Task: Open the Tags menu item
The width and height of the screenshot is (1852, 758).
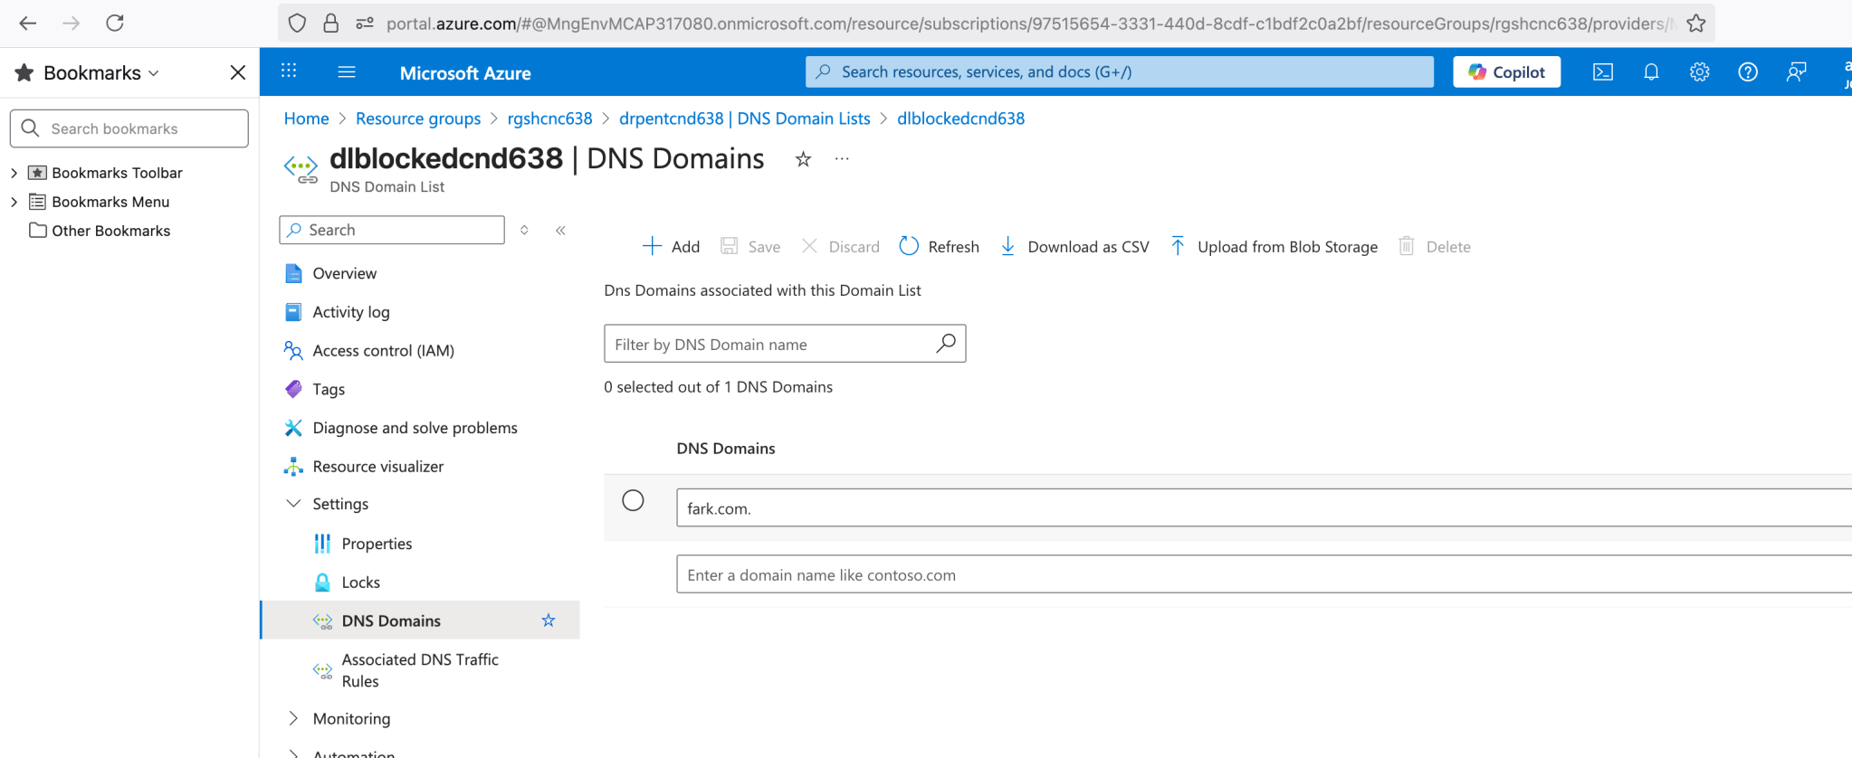Action: point(329,389)
